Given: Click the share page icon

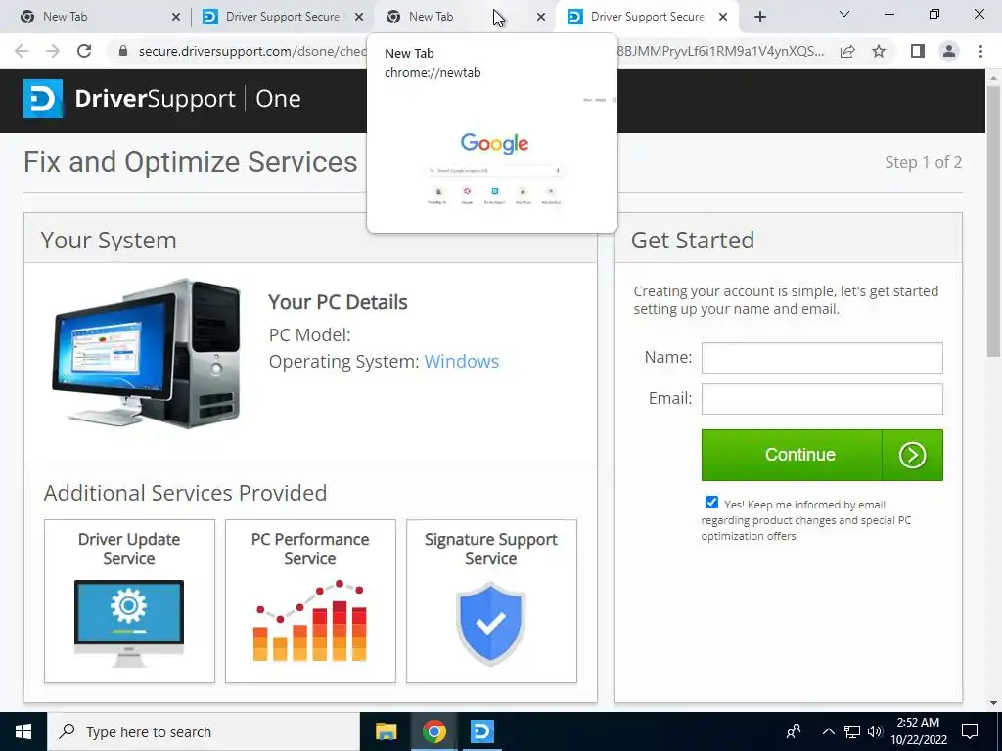Looking at the screenshot, I should tap(847, 51).
